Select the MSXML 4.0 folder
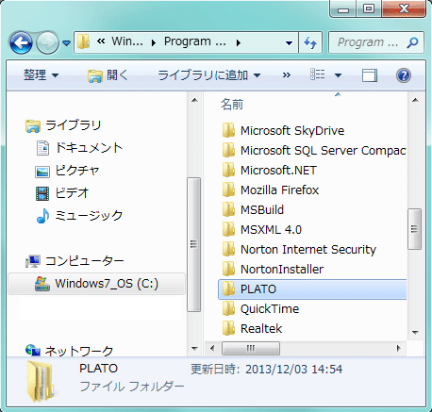432x412 pixels. [x=261, y=230]
